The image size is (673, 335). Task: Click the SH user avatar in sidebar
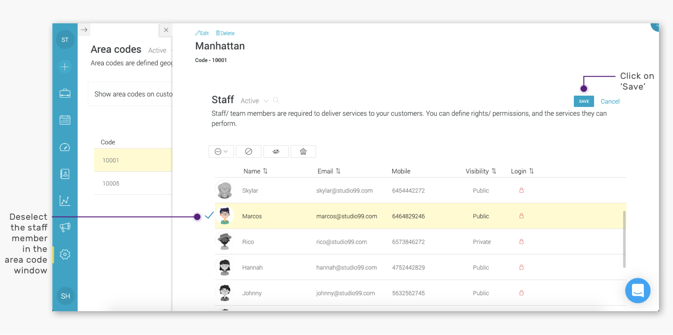(65, 296)
